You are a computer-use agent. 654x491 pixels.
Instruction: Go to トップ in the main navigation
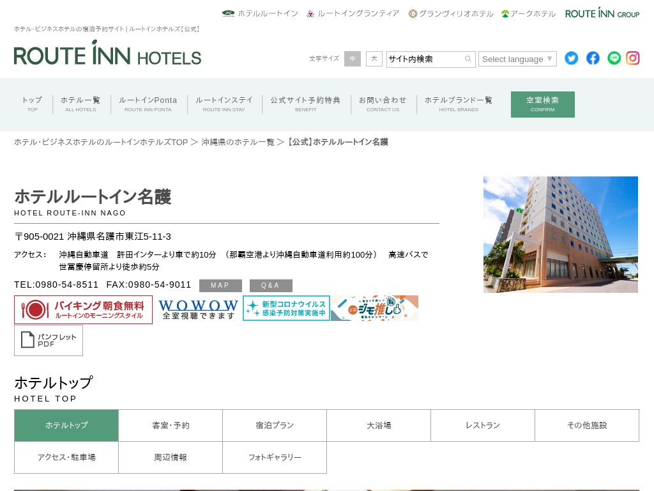pos(33,104)
